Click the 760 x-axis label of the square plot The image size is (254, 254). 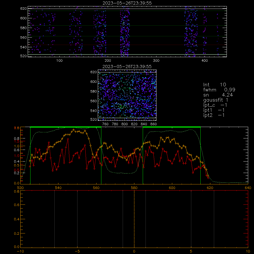tap(105, 124)
